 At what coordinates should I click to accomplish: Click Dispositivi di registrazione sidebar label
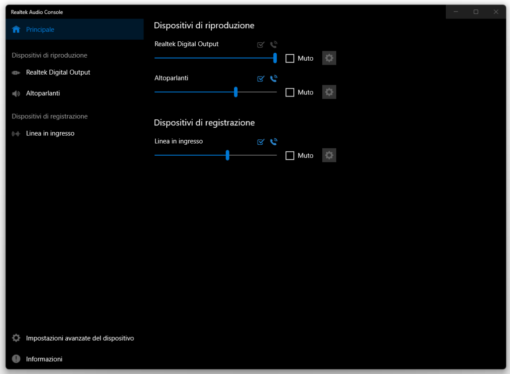click(x=50, y=116)
